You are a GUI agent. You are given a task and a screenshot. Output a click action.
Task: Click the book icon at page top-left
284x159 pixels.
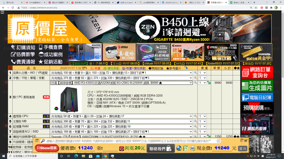[x=2, y=12]
